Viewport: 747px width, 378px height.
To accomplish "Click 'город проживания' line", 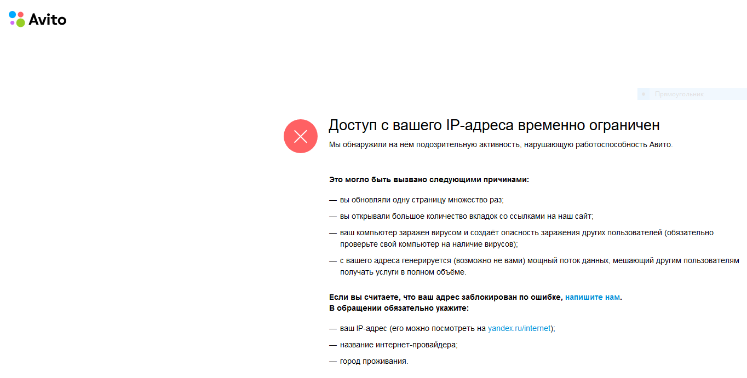I will pos(374,362).
